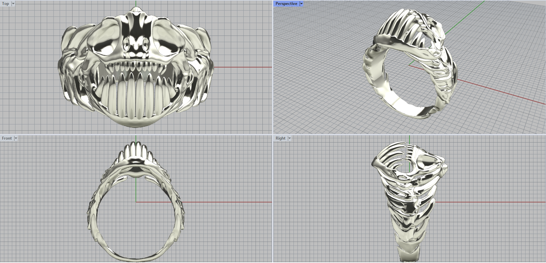Image resolution: width=546 pixels, height=263 pixels.
Task: Click the Perspective viewport title
Action: point(286,4)
